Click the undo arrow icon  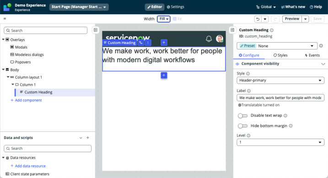tap(258, 19)
